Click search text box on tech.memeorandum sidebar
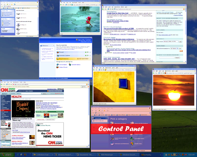The width and height of the screenshot is (197, 157). coord(167,58)
